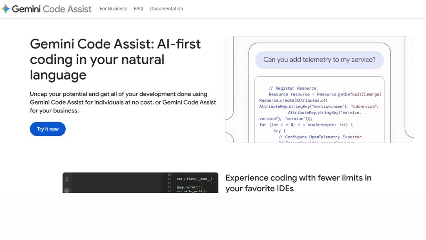The height and width of the screenshot is (240, 426).
Task: Click the Gemini sparkle logo icon
Action: pyautogui.click(x=6, y=9)
